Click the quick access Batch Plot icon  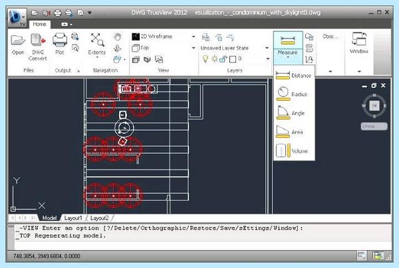click(x=69, y=13)
